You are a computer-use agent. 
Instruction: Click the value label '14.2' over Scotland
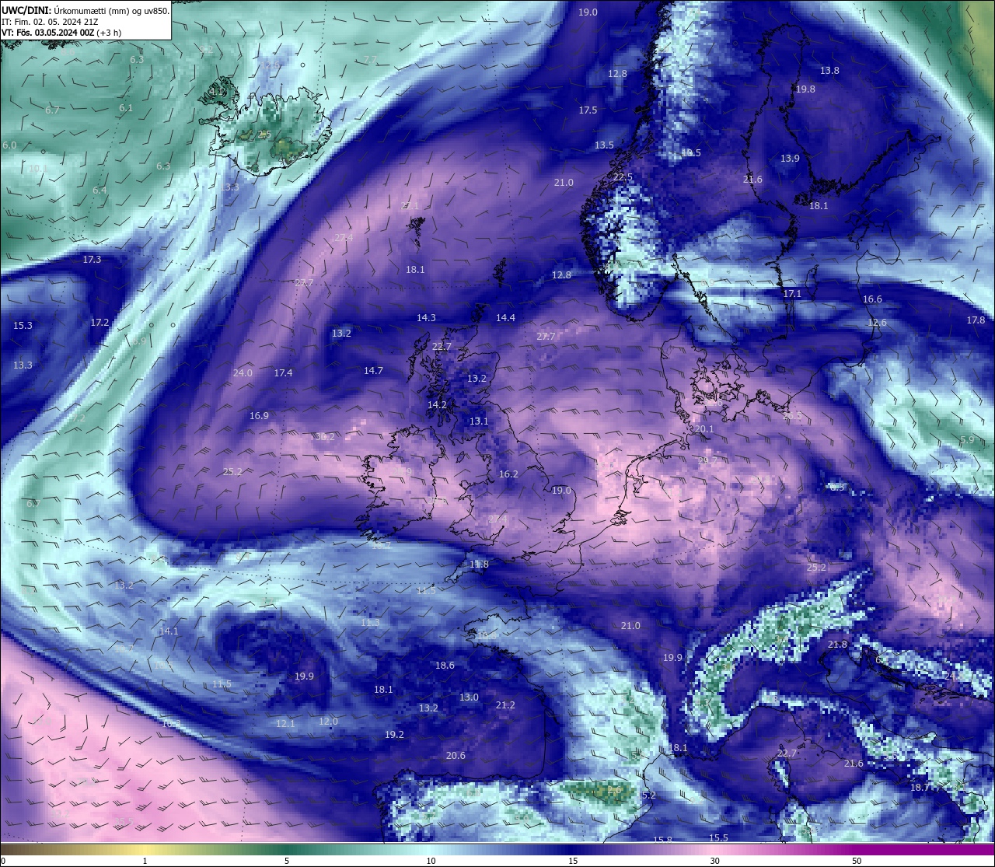coord(437,405)
